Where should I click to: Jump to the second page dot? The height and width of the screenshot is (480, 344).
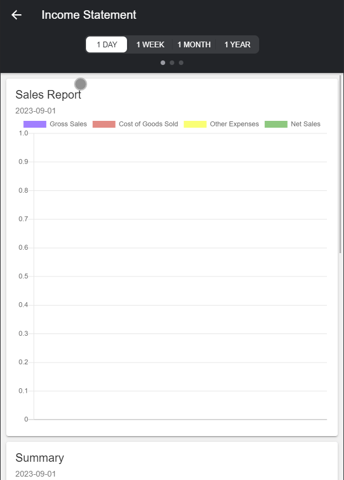(x=172, y=63)
